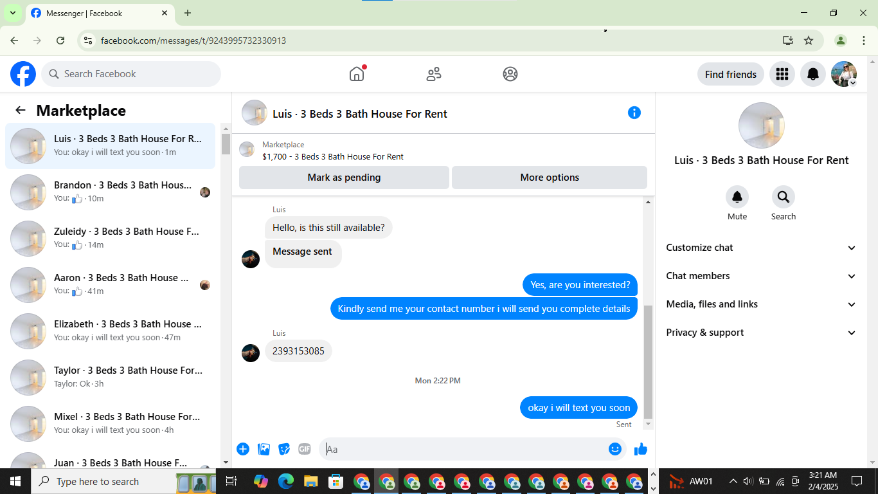Open more actions plus icon in composer
Viewport: 878px width, 494px height.
coord(243,449)
